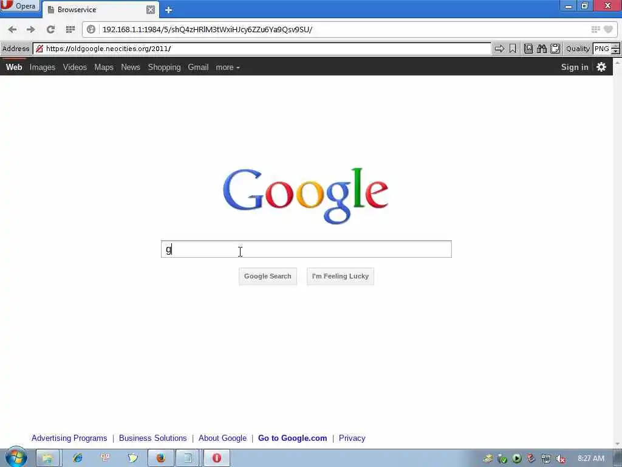622x467 pixels.
Task: Click Sign in
Action: (x=575, y=67)
